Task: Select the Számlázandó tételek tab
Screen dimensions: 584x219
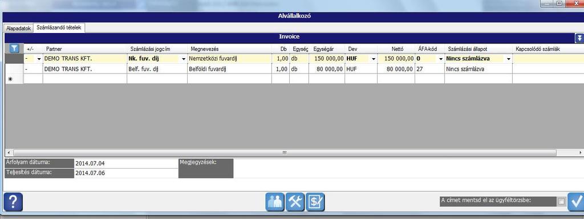Action: (59, 27)
